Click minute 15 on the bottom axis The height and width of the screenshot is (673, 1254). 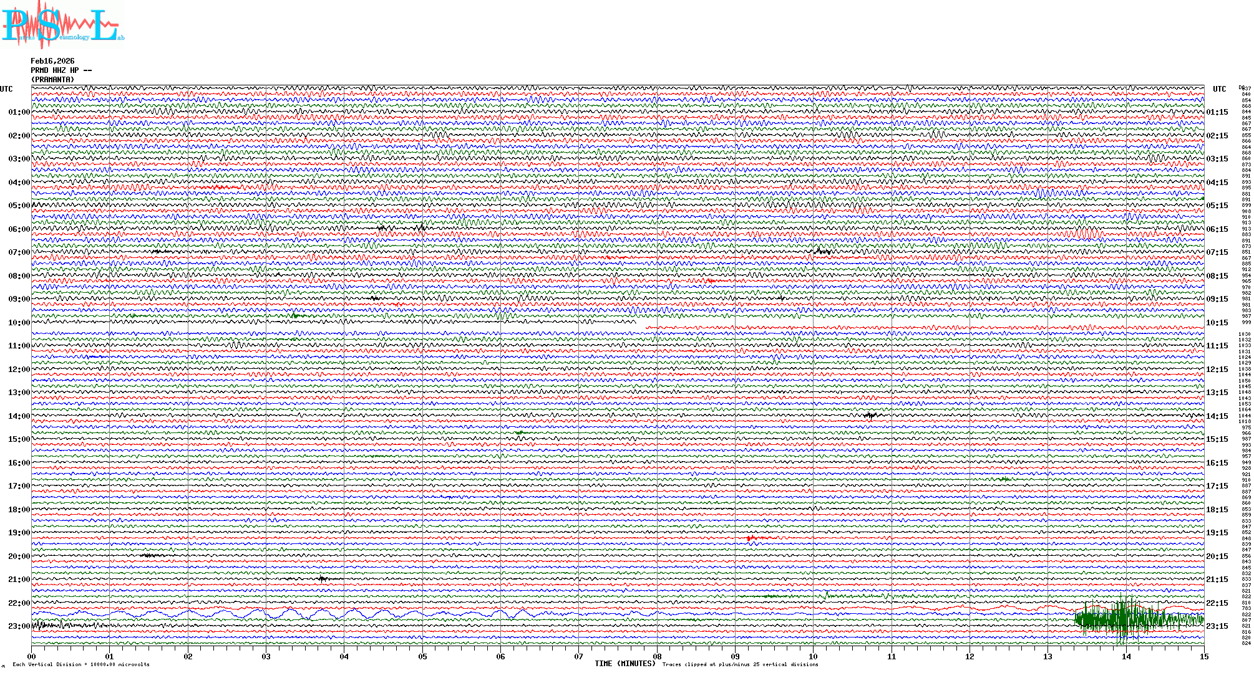point(1203,656)
